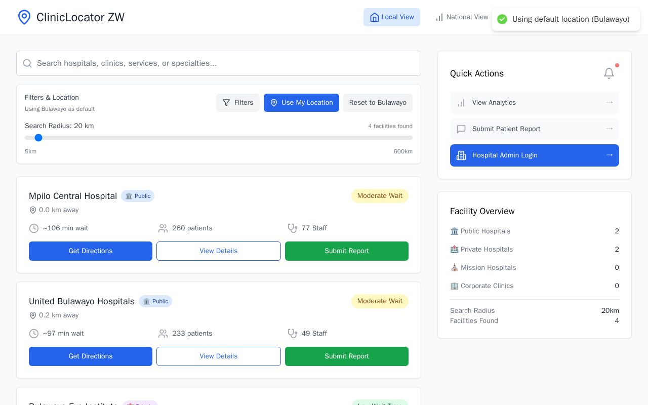This screenshot has height=405, width=648.
Task: Click the Public badge on Mpilo Central Hospital
Action: (x=138, y=196)
